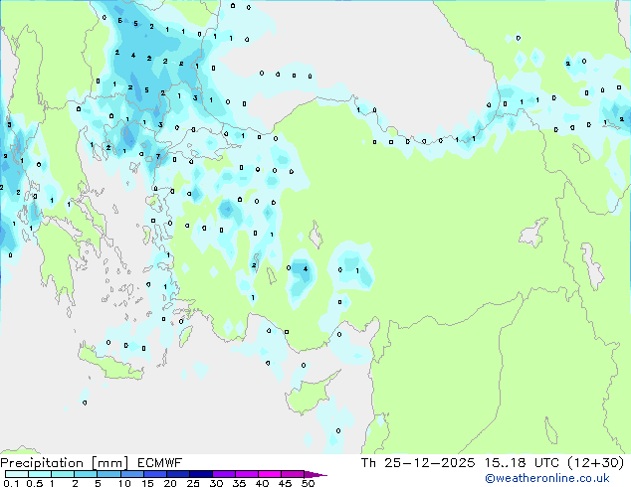Pick the 10–15 mm legend swatch
Image resolution: width=631 pixels, height=487 pixels.
click(131, 474)
